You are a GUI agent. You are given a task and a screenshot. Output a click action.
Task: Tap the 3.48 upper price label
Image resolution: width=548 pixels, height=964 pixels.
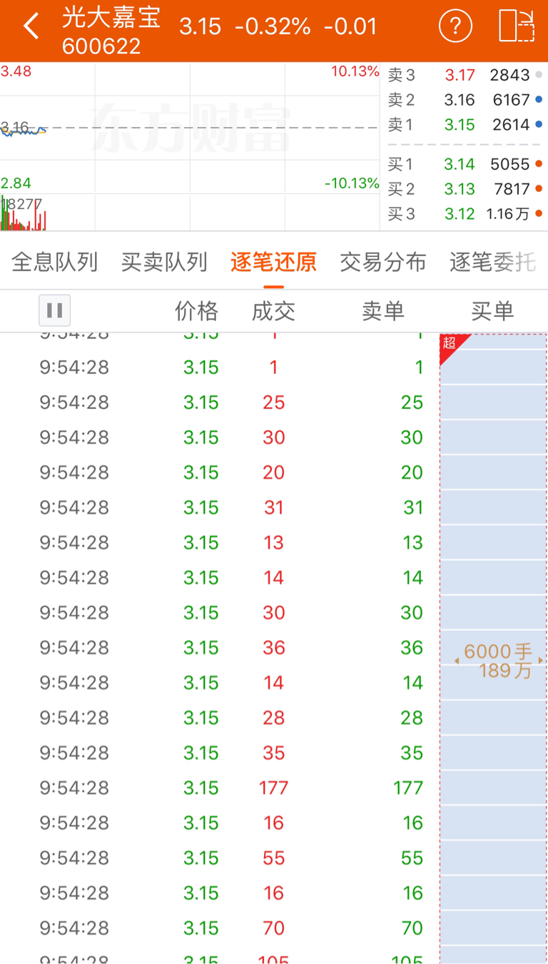point(16,71)
